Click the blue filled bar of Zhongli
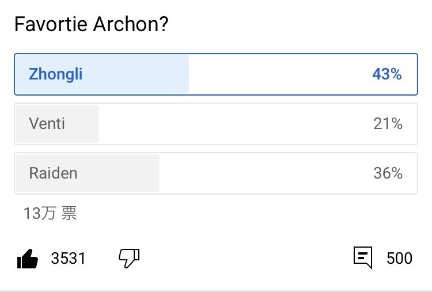 click(138, 74)
